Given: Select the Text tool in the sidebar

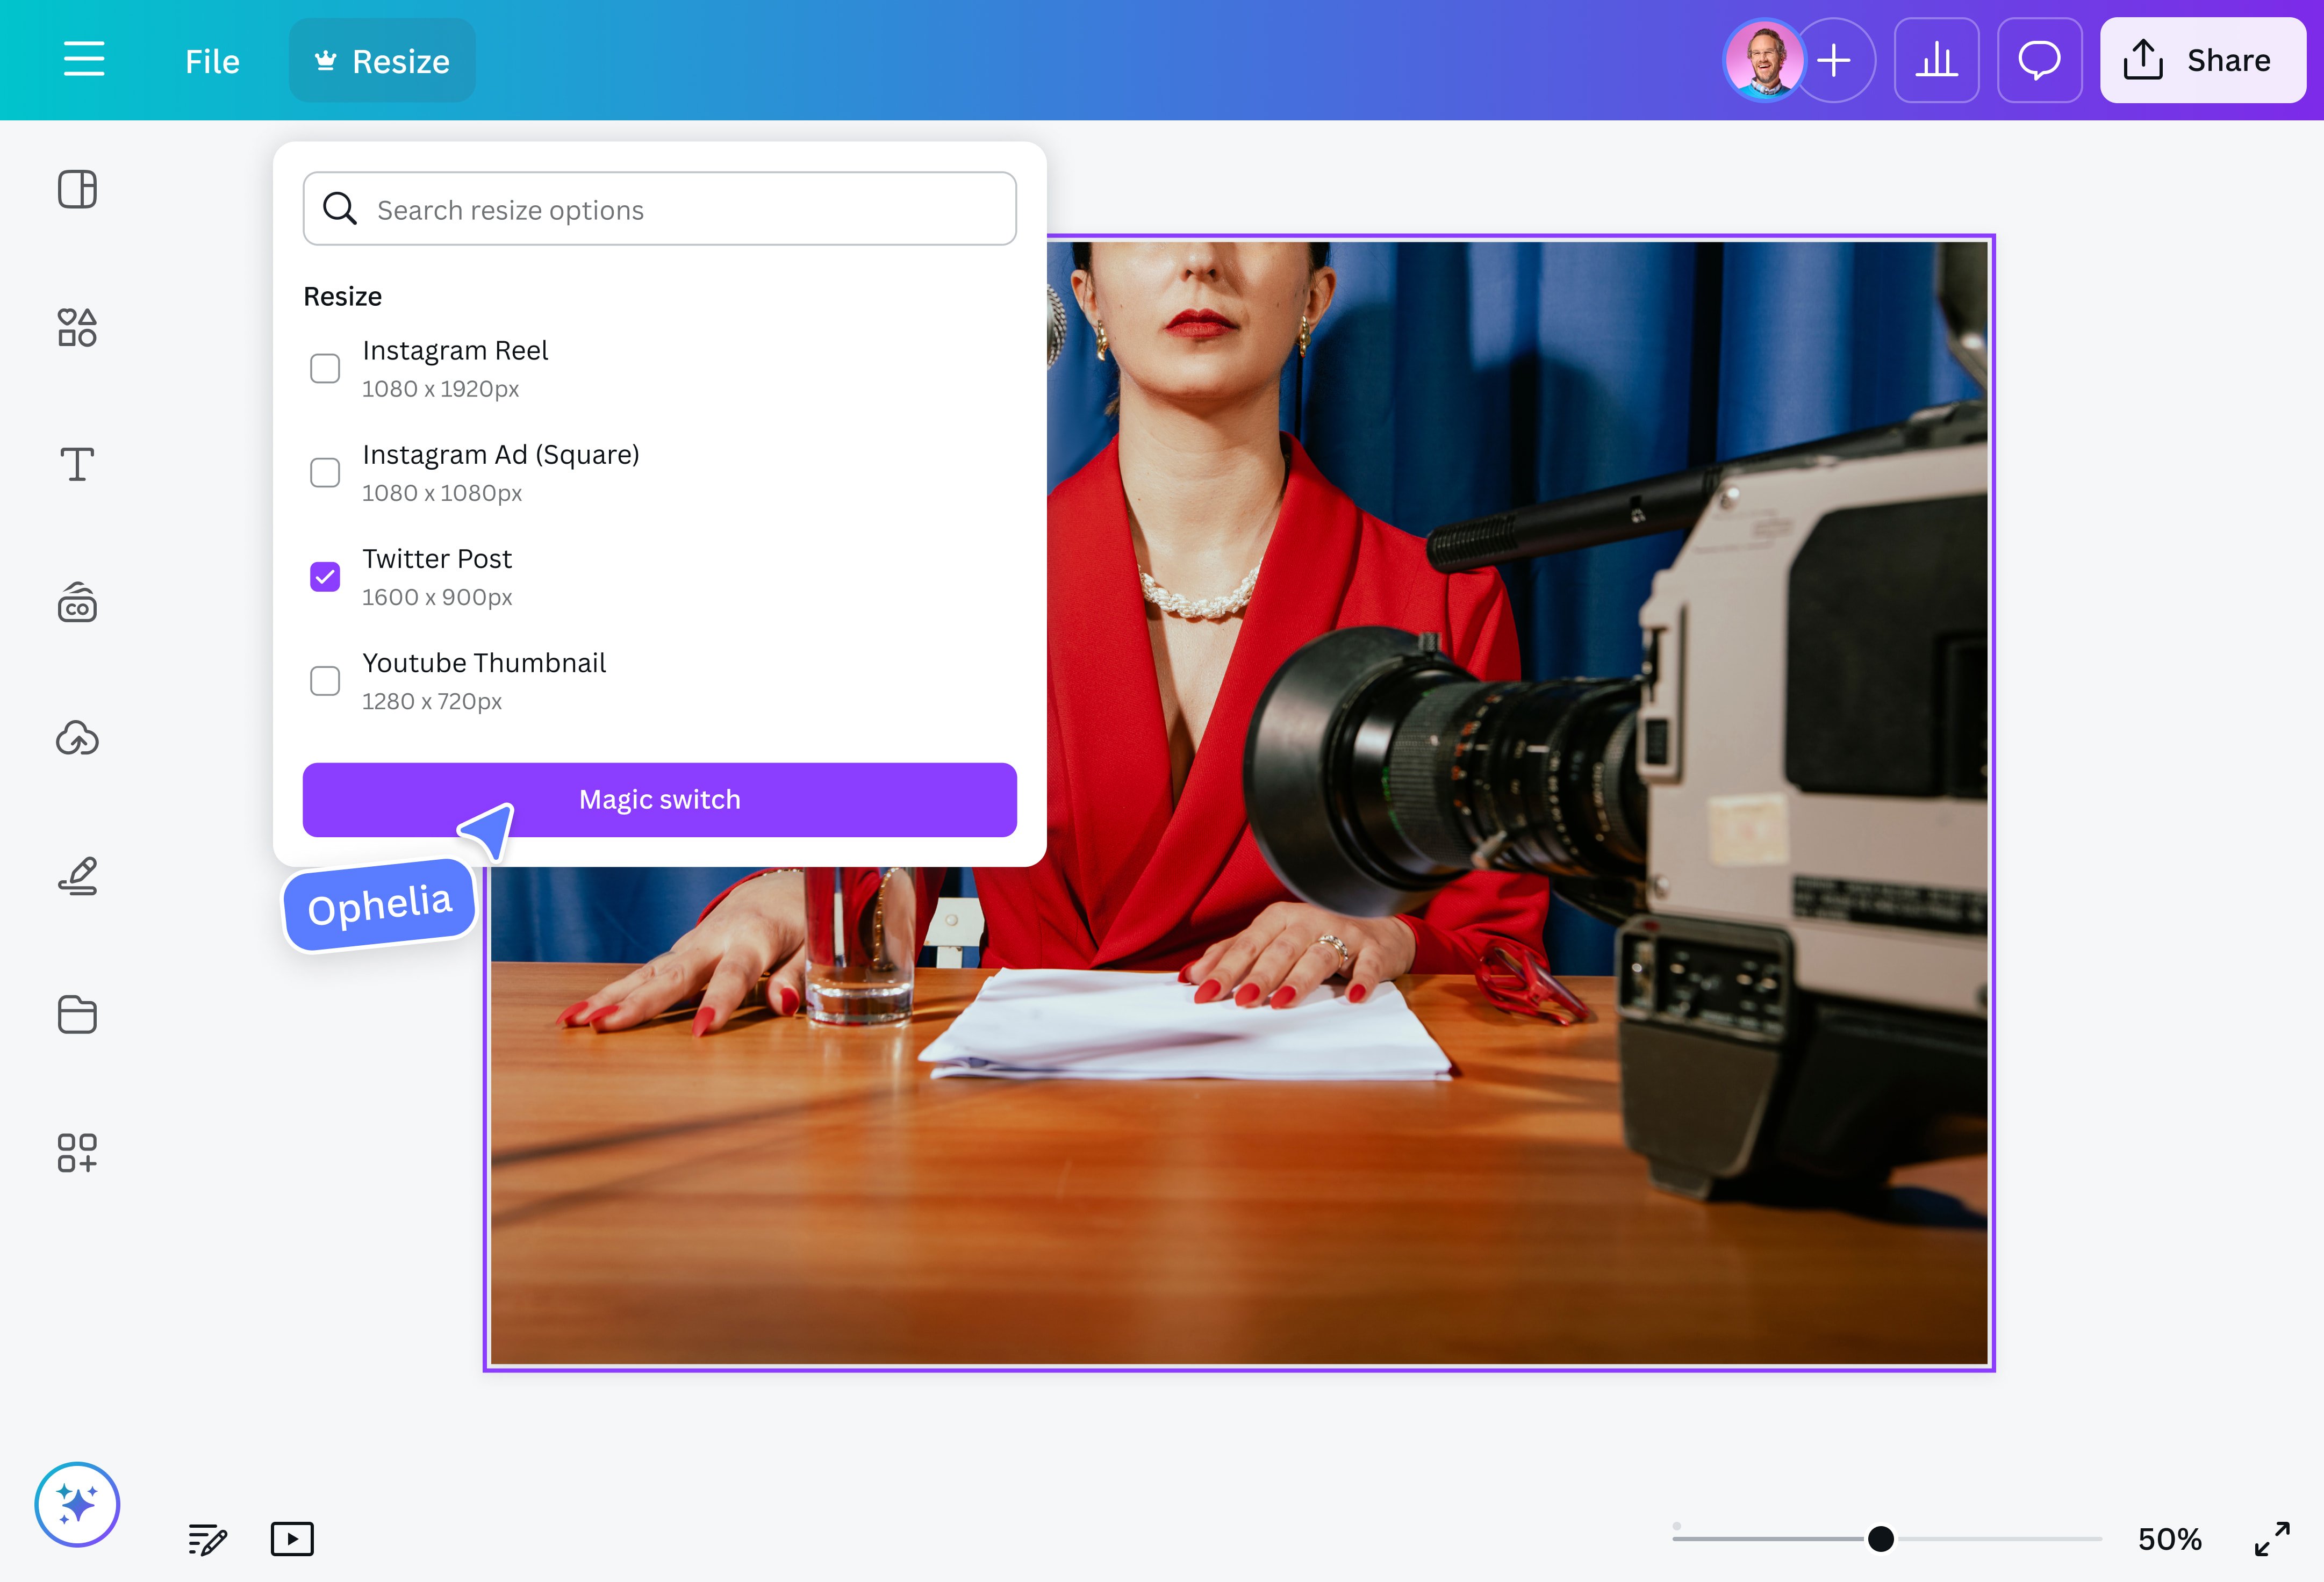Looking at the screenshot, I should [x=77, y=464].
